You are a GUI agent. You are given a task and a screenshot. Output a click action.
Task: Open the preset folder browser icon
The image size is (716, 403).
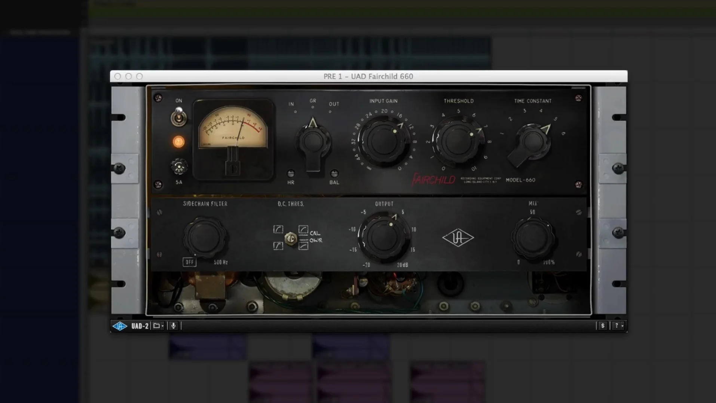click(x=157, y=325)
